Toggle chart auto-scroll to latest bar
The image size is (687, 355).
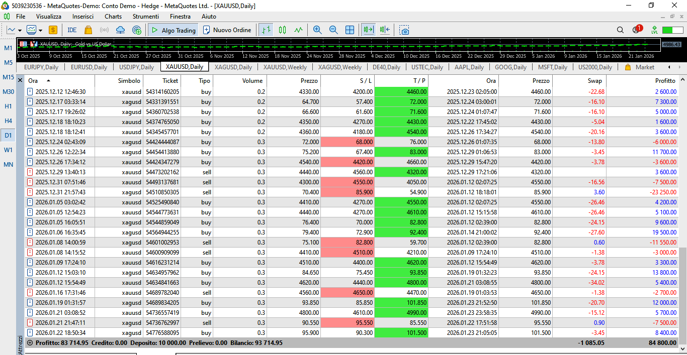coord(369,30)
